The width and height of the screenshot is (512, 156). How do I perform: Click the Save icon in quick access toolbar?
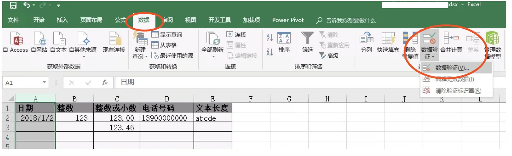pos(13,5)
